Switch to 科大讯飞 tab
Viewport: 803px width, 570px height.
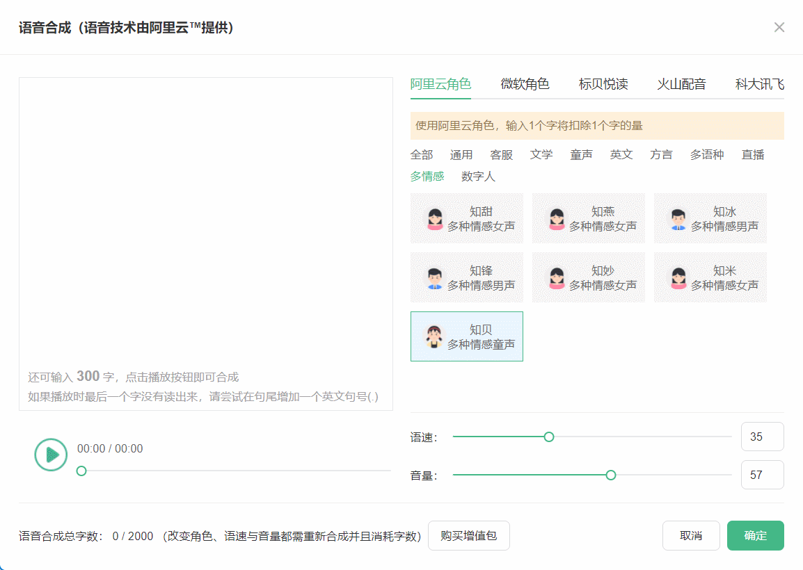tap(759, 84)
